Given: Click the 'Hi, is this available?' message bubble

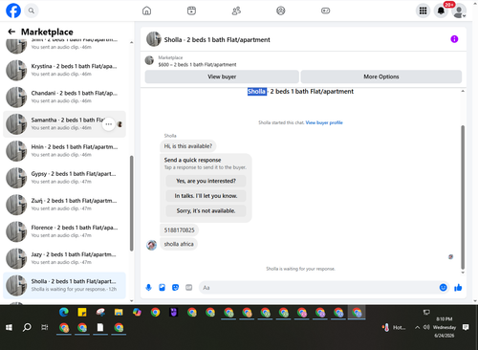Looking at the screenshot, I should click(x=188, y=146).
